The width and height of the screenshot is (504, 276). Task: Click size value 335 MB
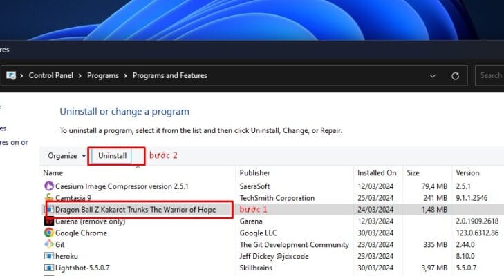pos(436,244)
